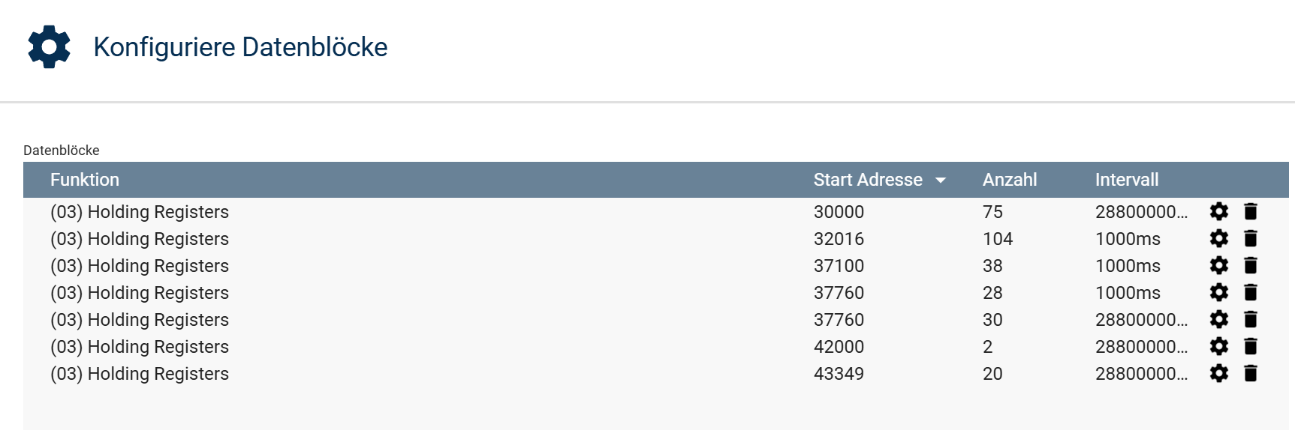Sort the table by the Intervall column

point(1126,180)
